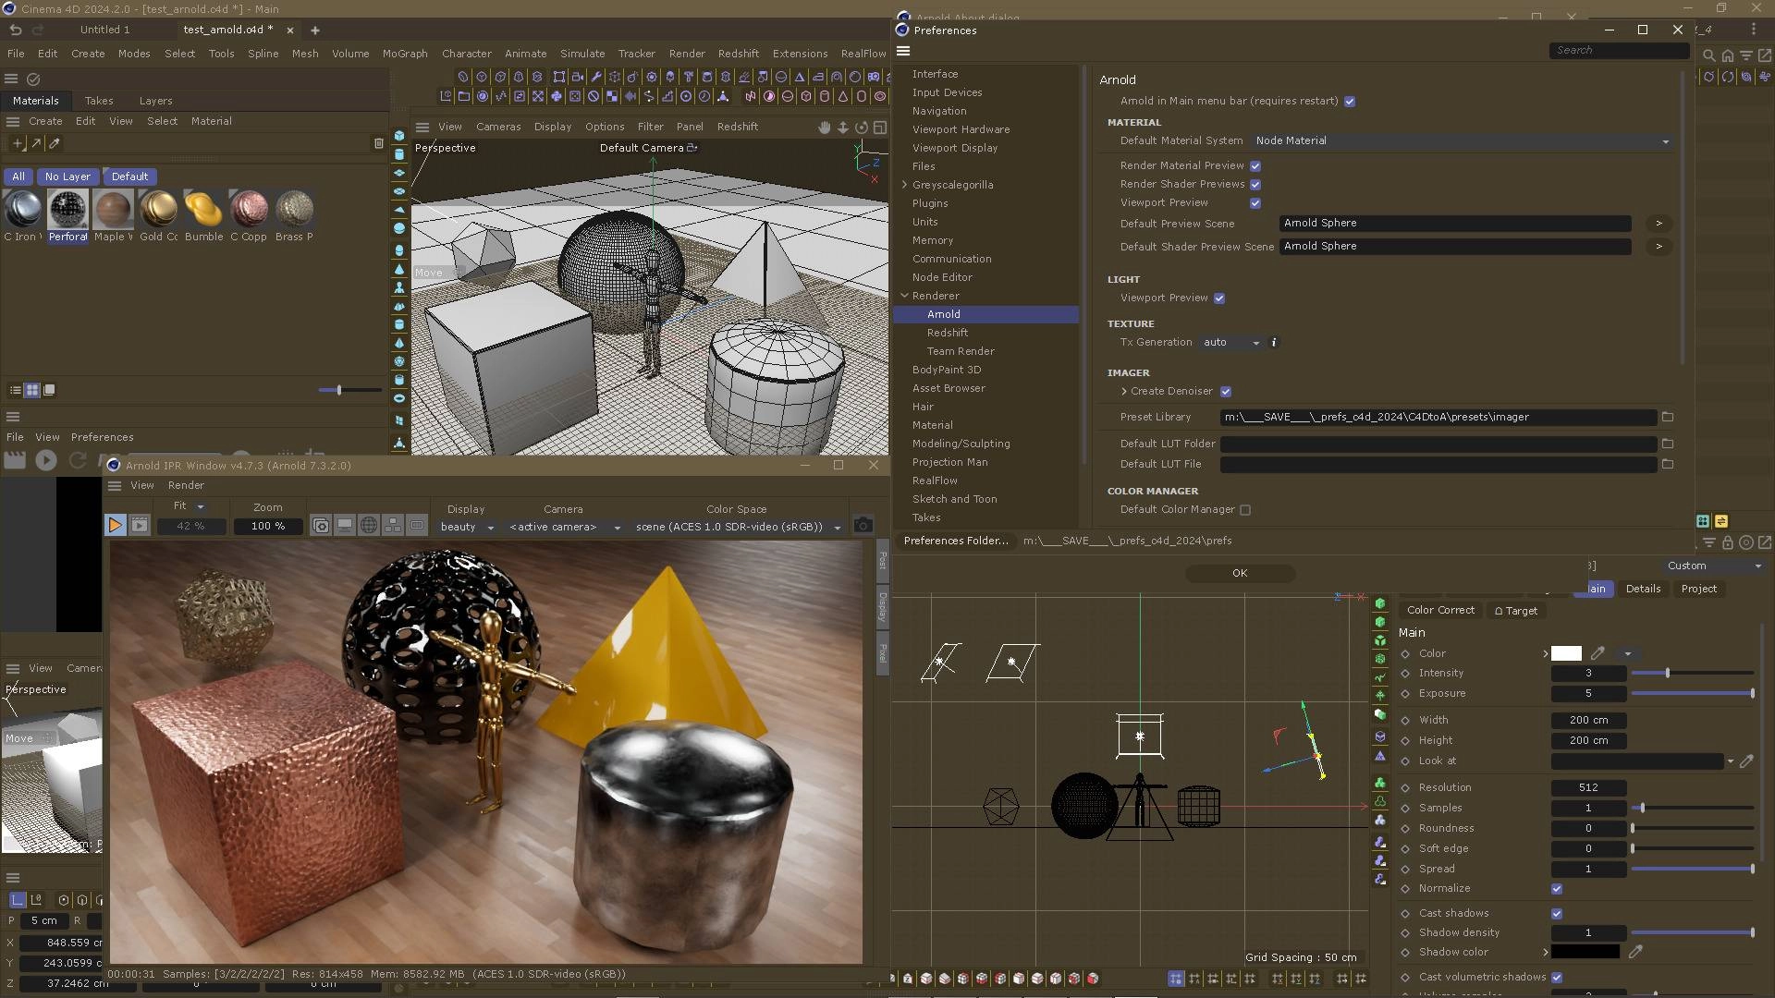Click the material eyedropper icon in Material Manager

point(55,143)
